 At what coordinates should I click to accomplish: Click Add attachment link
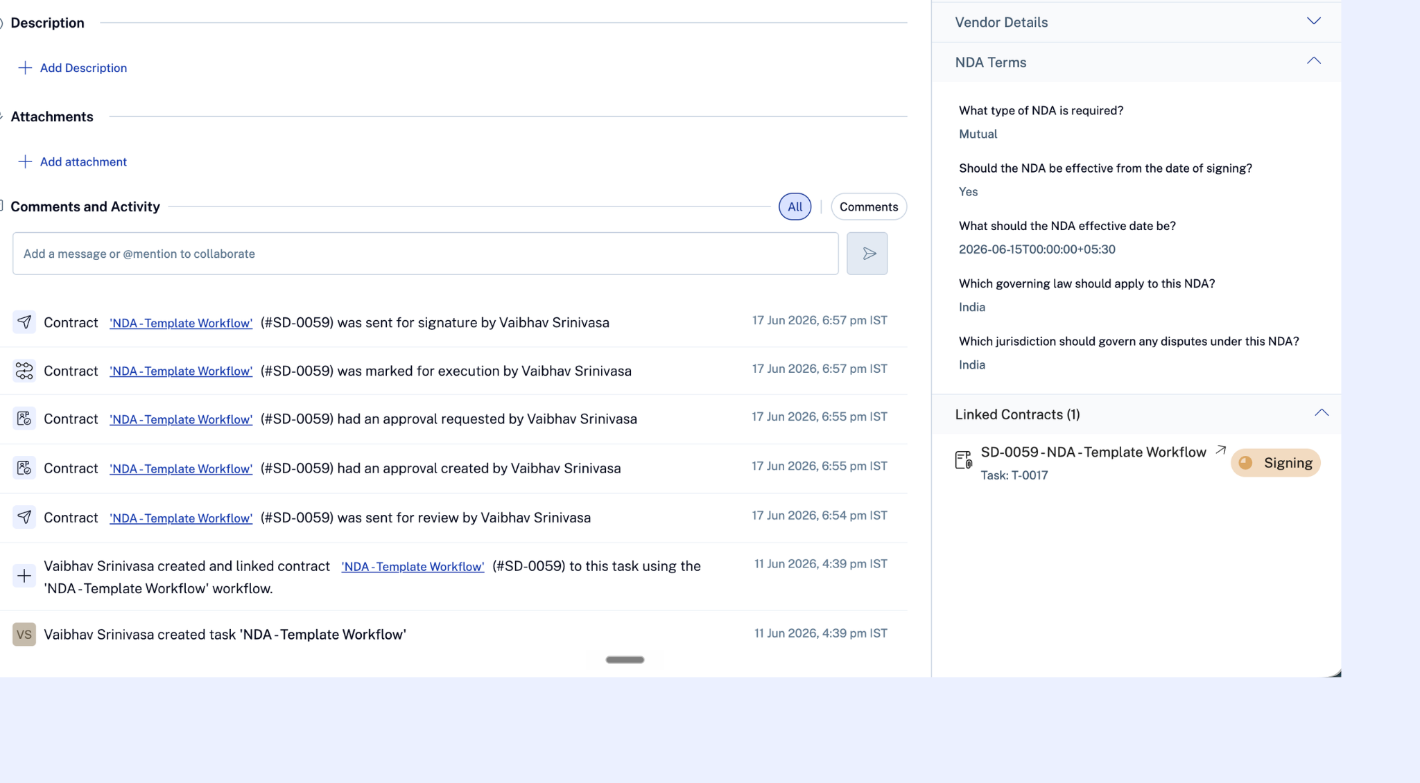click(83, 161)
